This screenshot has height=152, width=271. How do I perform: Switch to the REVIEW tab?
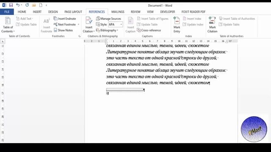(x=135, y=12)
